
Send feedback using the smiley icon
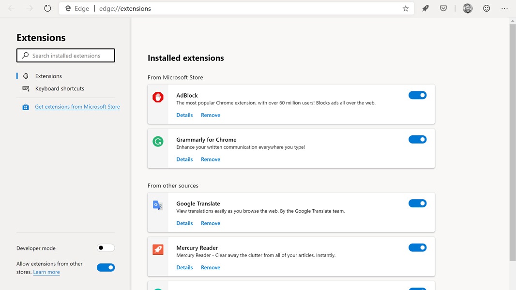(486, 8)
